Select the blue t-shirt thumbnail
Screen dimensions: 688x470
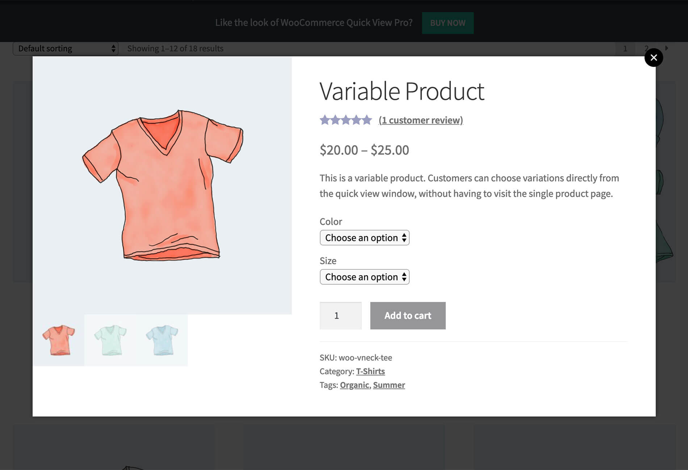click(162, 340)
